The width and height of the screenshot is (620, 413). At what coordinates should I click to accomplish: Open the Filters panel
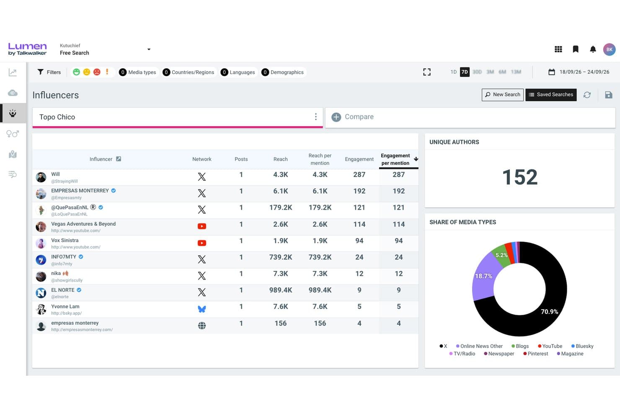[x=49, y=72]
